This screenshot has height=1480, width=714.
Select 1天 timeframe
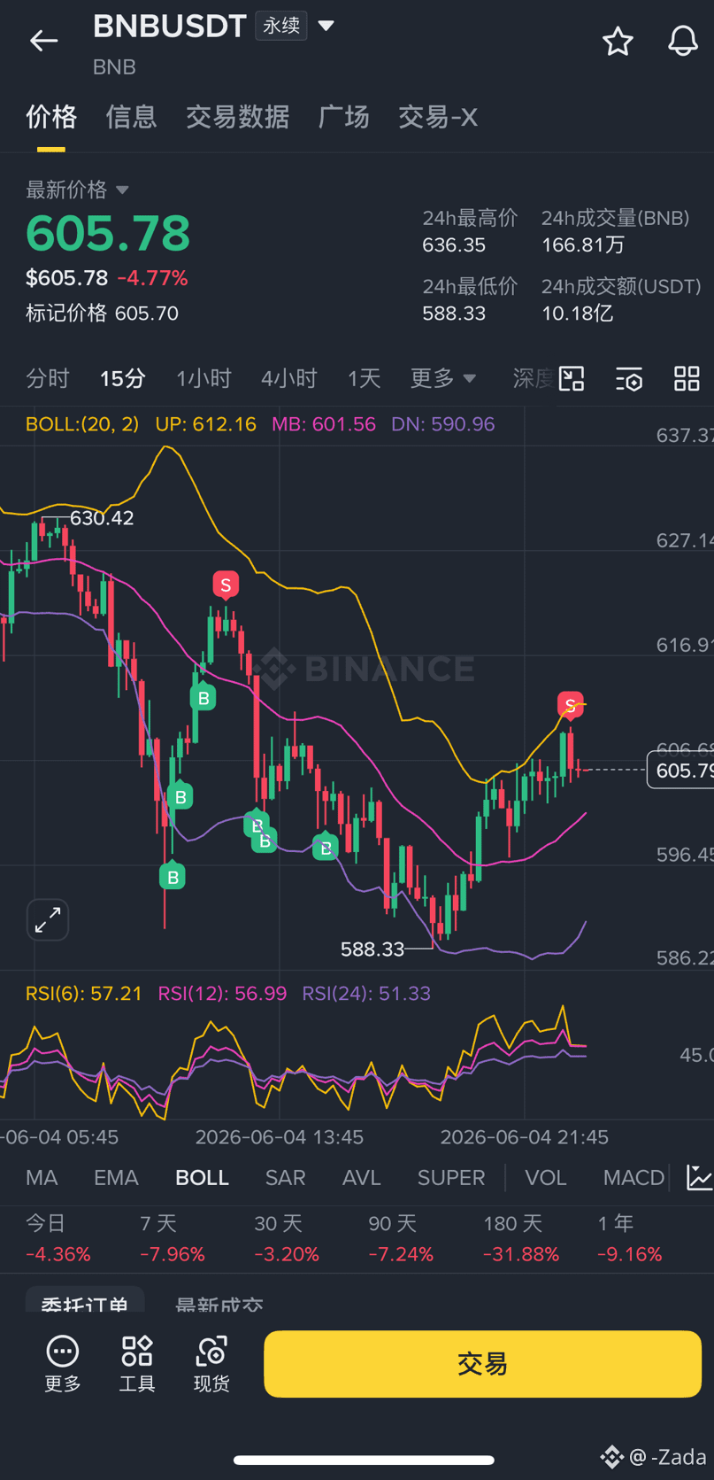pyautogui.click(x=364, y=378)
